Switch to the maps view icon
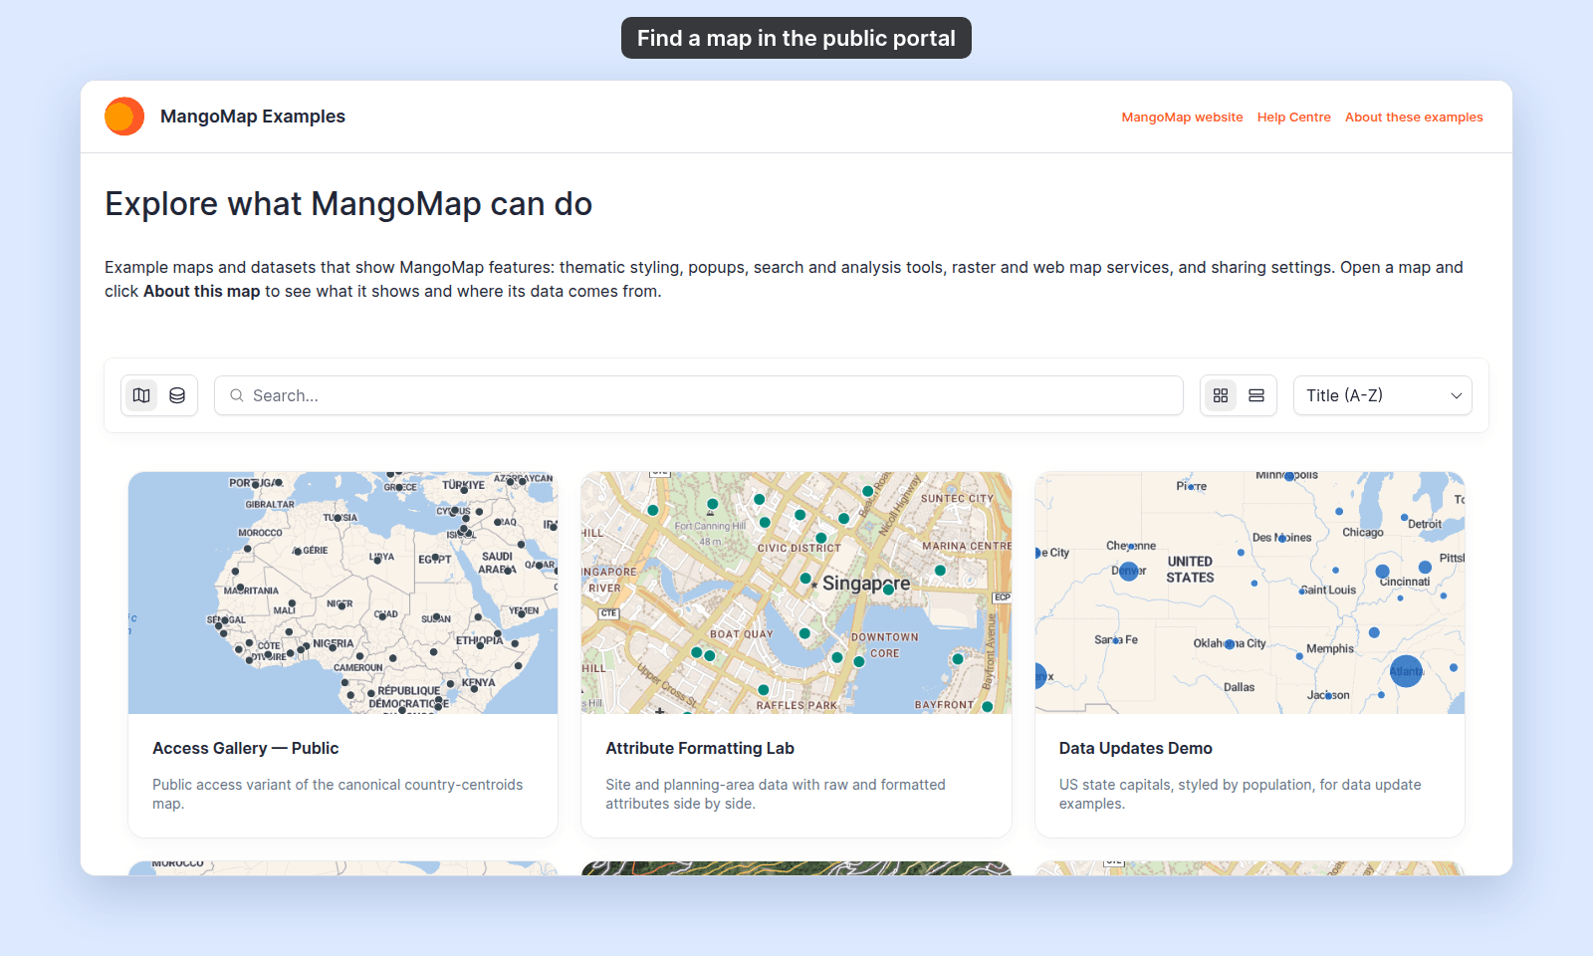This screenshot has height=956, width=1593. [141, 395]
